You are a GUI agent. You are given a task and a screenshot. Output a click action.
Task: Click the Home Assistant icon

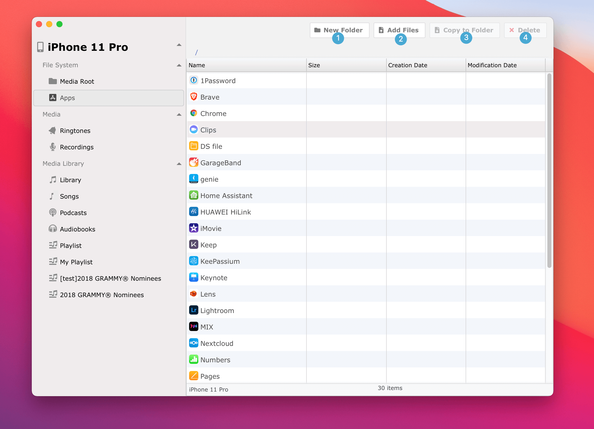(193, 195)
